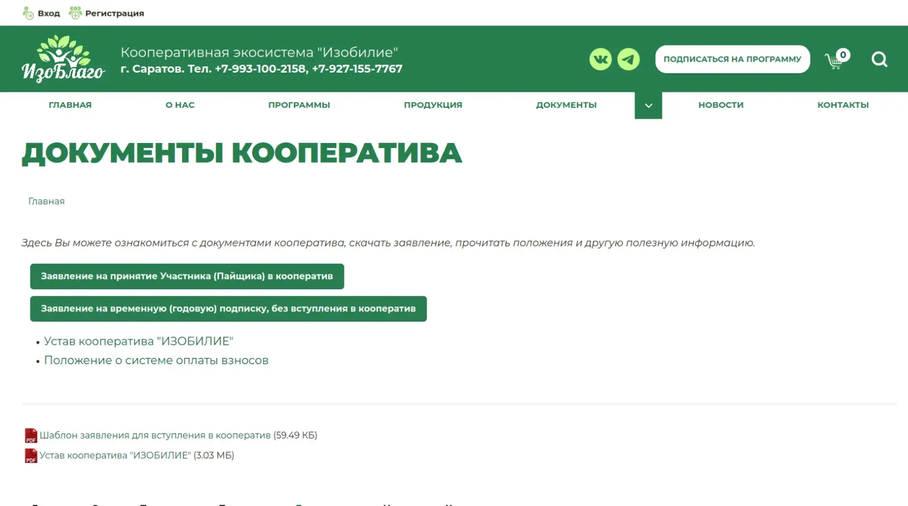The width and height of the screenshot is (908, 506).
Task: Open the Telegram channel icon
Action: [x=628, y=59]
